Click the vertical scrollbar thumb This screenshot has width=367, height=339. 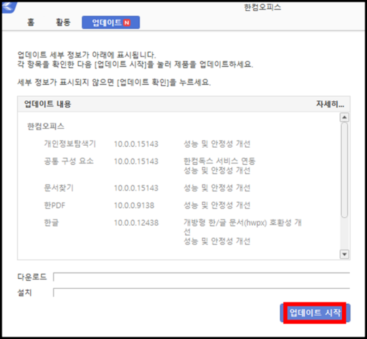tap(345, 170)
